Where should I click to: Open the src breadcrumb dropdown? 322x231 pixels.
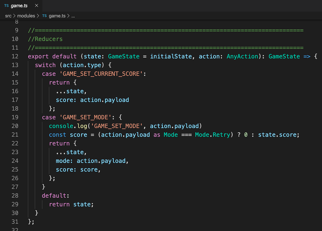point(8,15)
